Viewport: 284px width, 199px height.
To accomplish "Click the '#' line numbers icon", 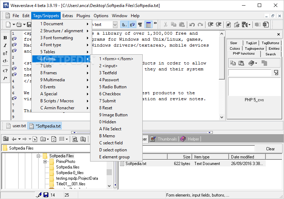I will pyautogui.click(x=228, y=25).
